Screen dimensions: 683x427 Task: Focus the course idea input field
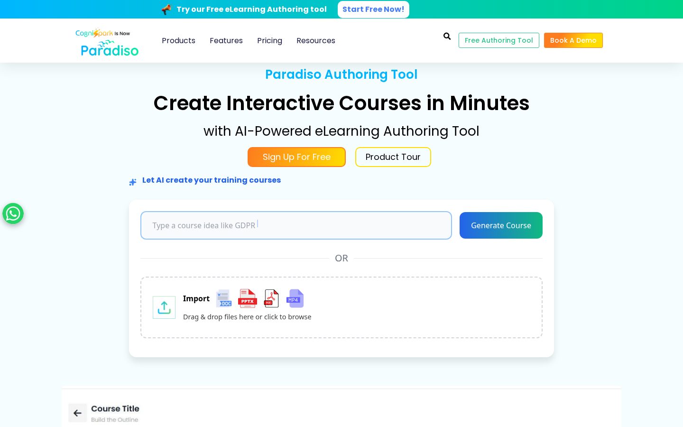(296, 225)
